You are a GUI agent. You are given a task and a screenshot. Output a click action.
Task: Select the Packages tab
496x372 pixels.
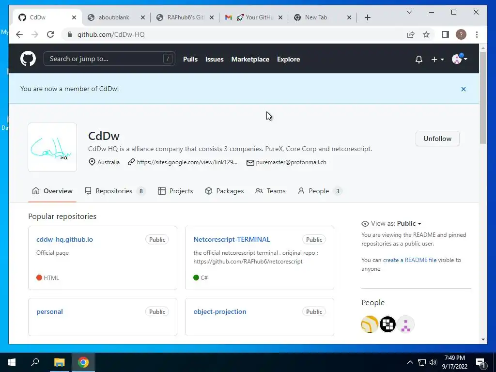point(224,191)
